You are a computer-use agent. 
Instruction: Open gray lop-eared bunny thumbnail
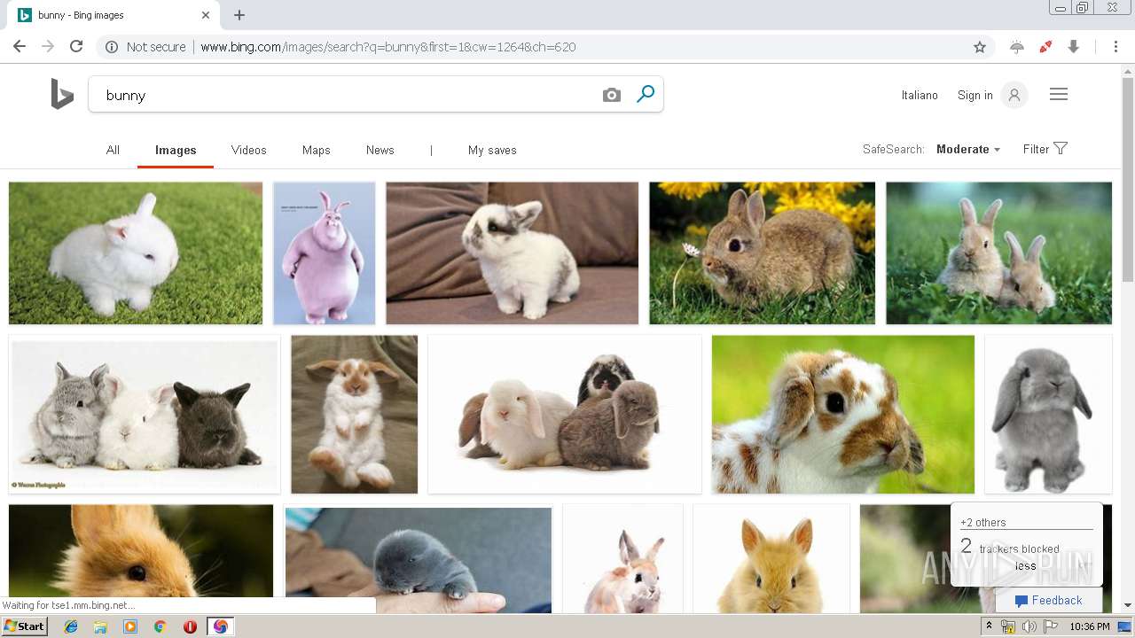coord(1048,415)
